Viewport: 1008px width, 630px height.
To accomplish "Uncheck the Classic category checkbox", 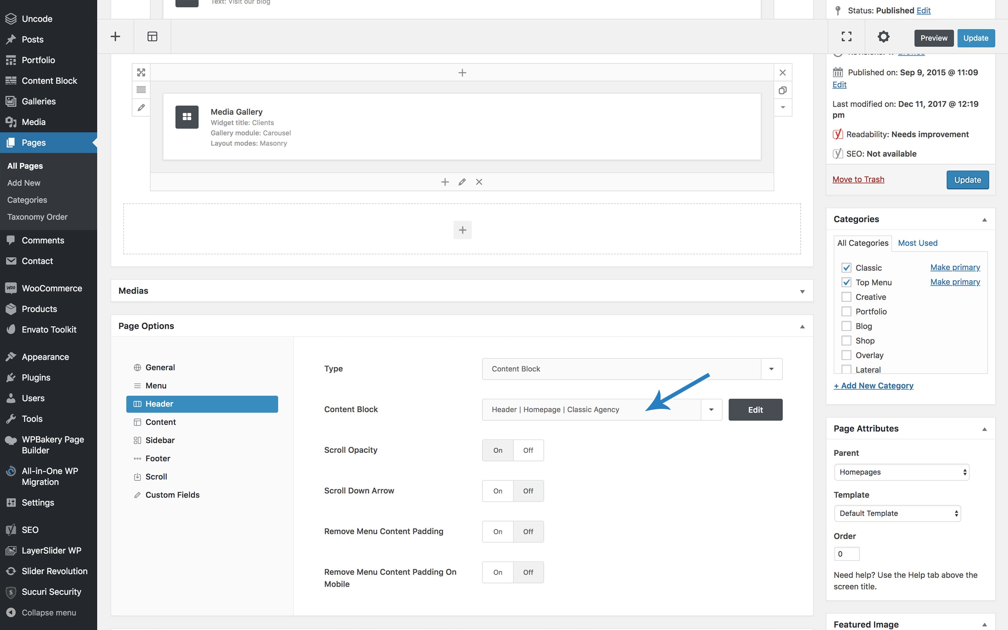I will click(x=846, y=268).
